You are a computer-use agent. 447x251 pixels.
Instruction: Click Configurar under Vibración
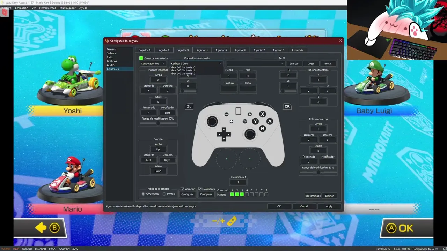tap(187, 194)
